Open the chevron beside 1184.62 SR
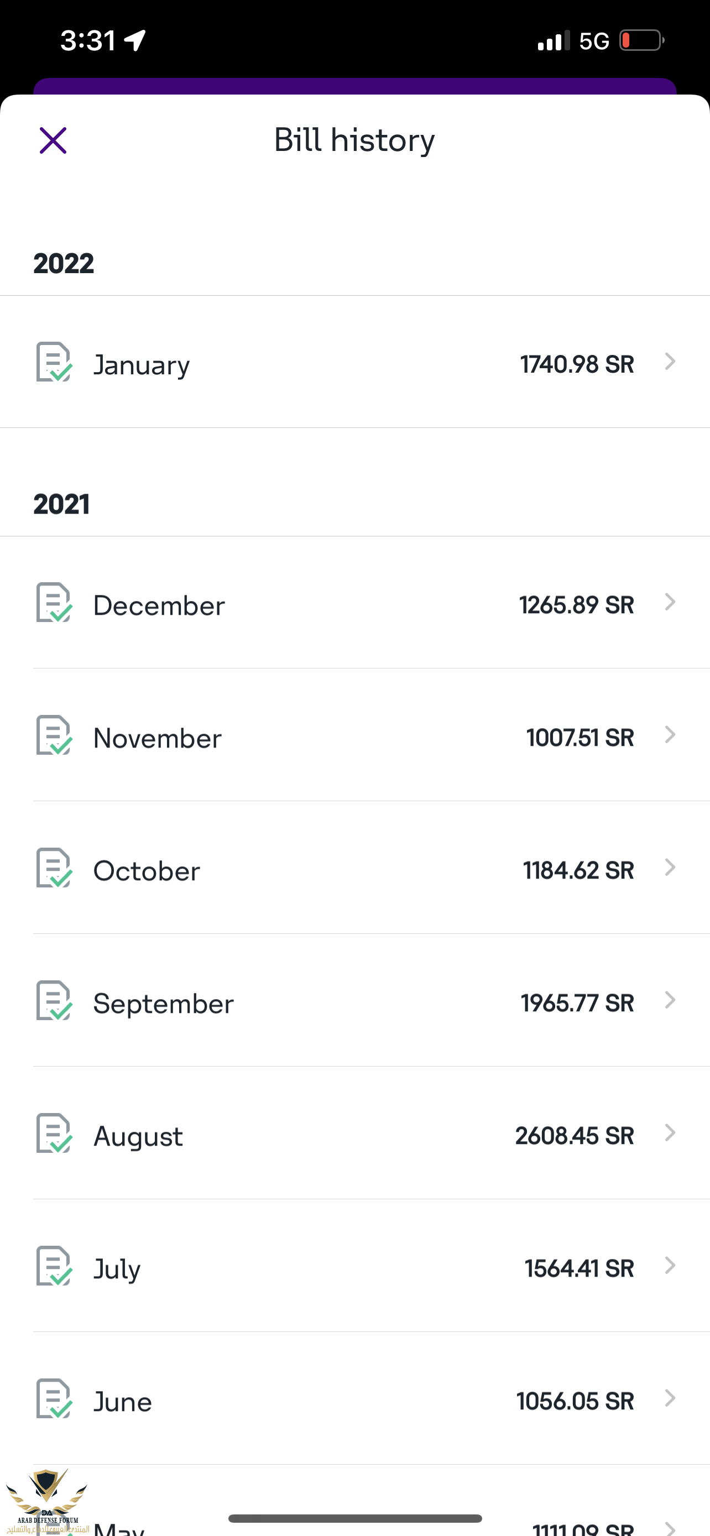 670,868
